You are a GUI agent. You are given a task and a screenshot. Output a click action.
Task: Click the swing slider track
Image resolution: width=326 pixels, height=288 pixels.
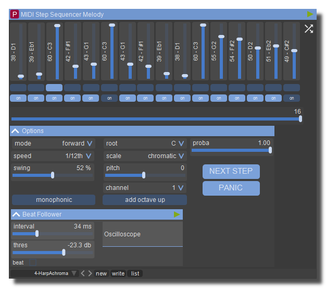point(52,175)
